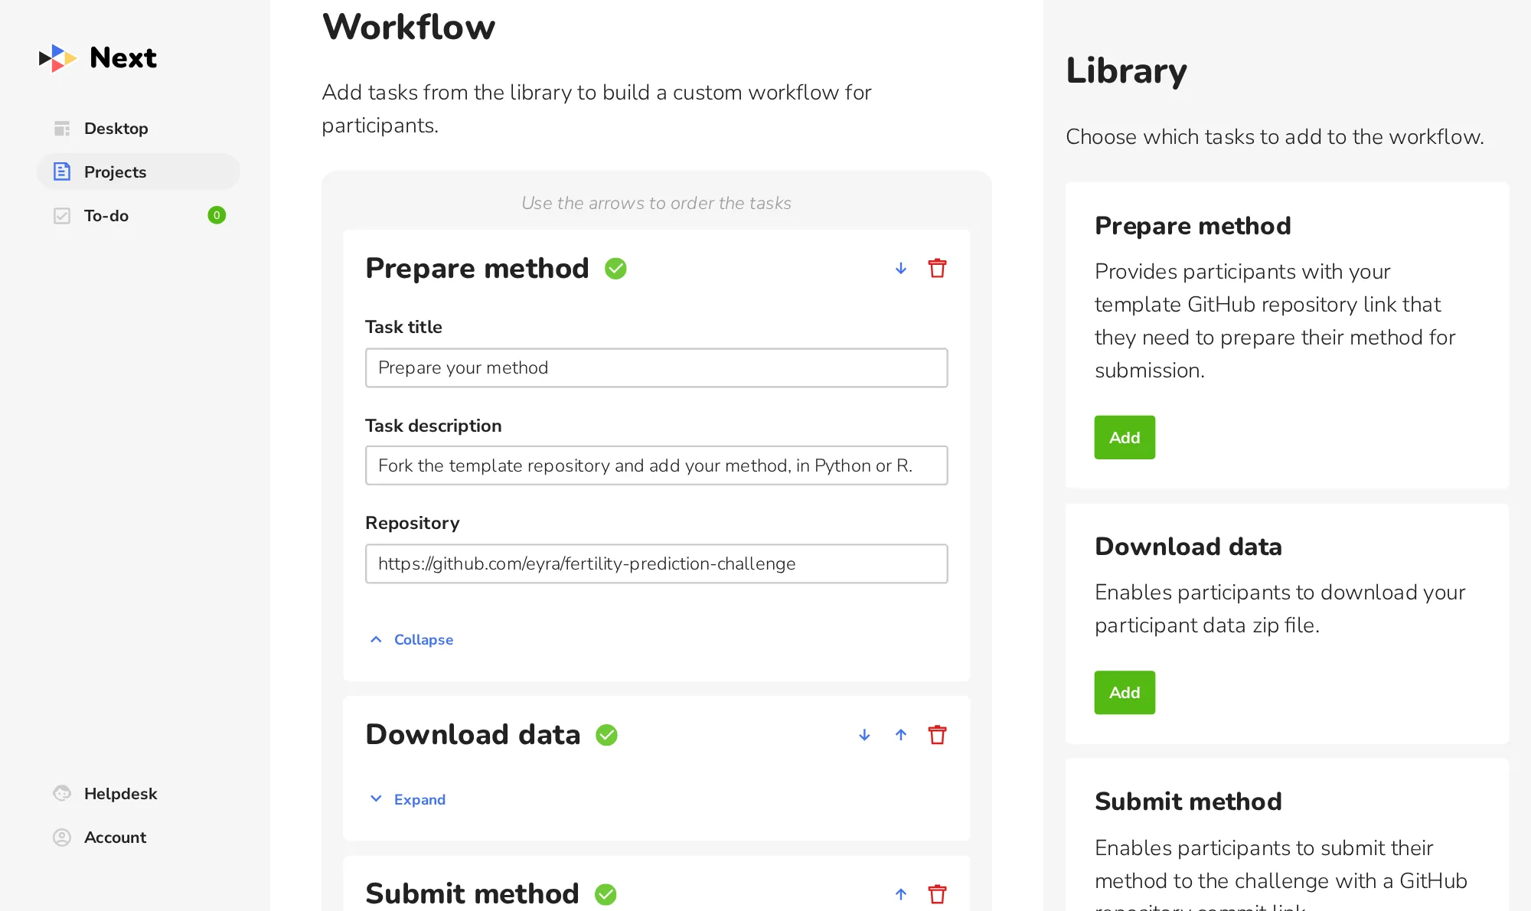This screenshot has width=1531, height=911.
Task: Open the To-do menu item
Action: [x=139, y=216]
